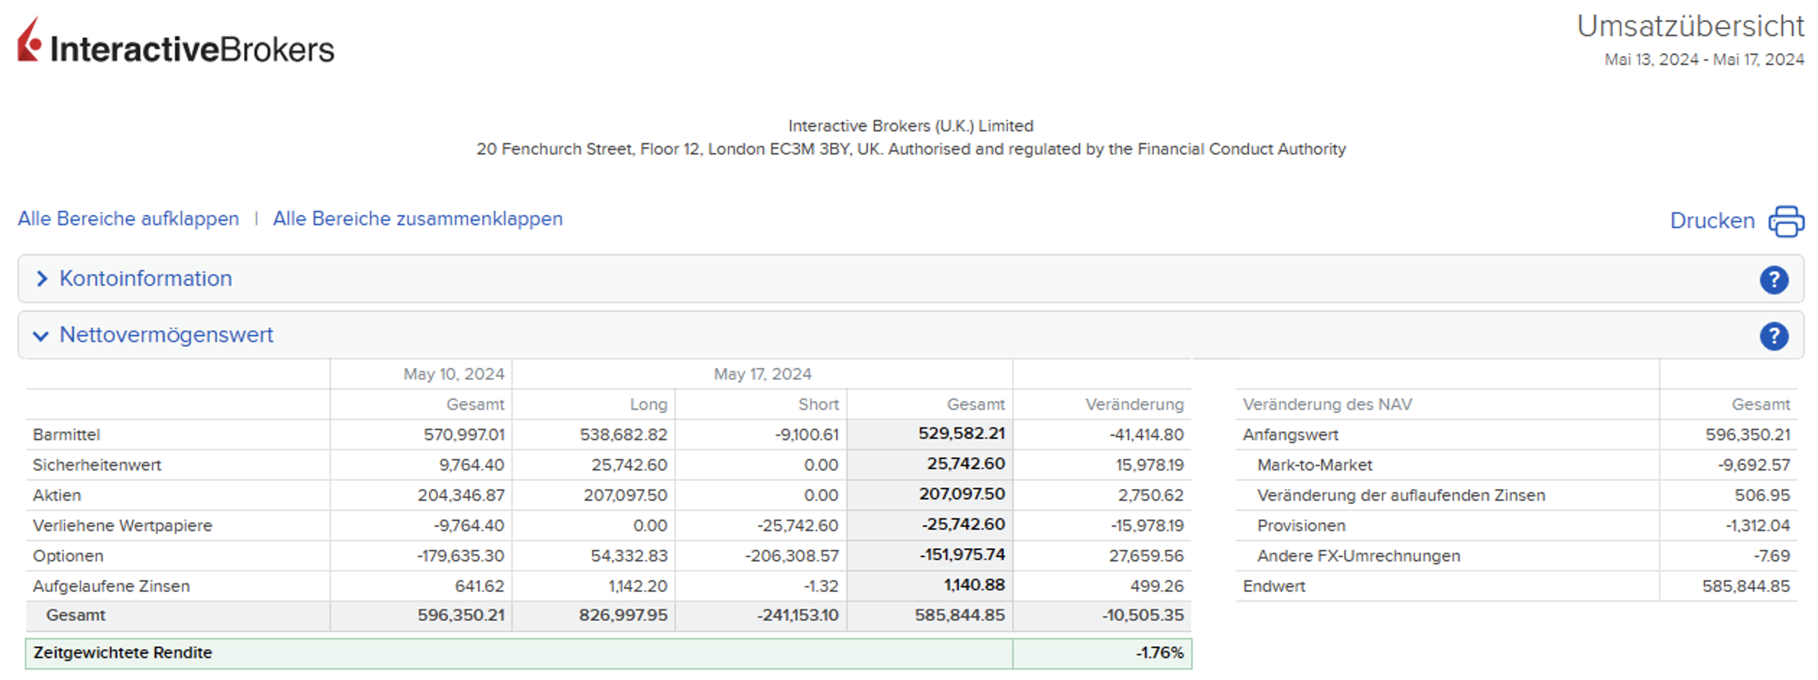Click accrued interest change value 506.95

[1762, 495]
